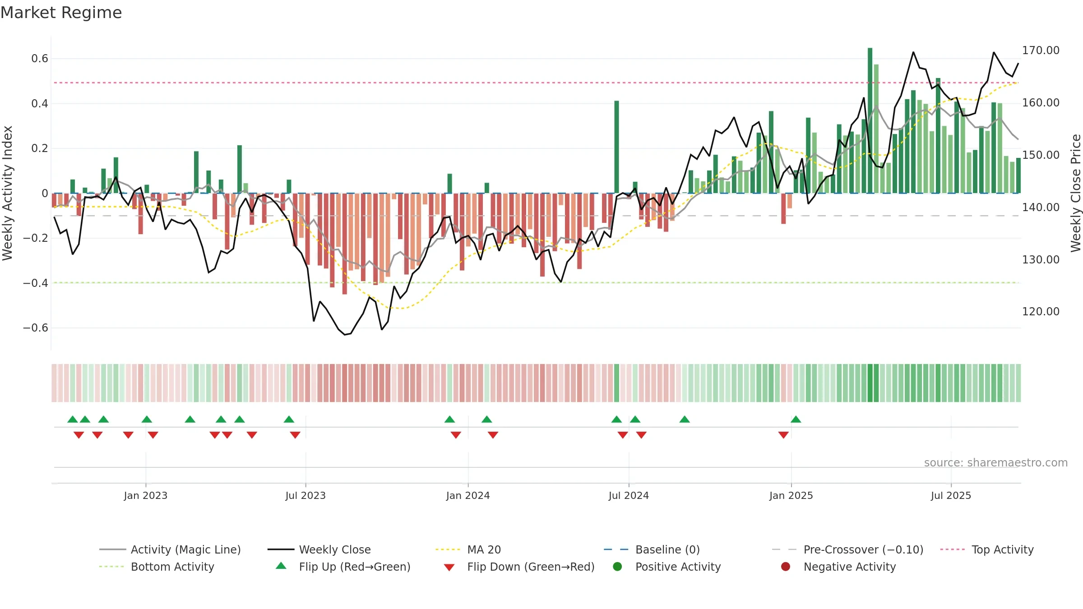The width and height of the screenshot is (1083, 609).
Task: Click the 0.4 activity index tick label
Action: (40, 103)
